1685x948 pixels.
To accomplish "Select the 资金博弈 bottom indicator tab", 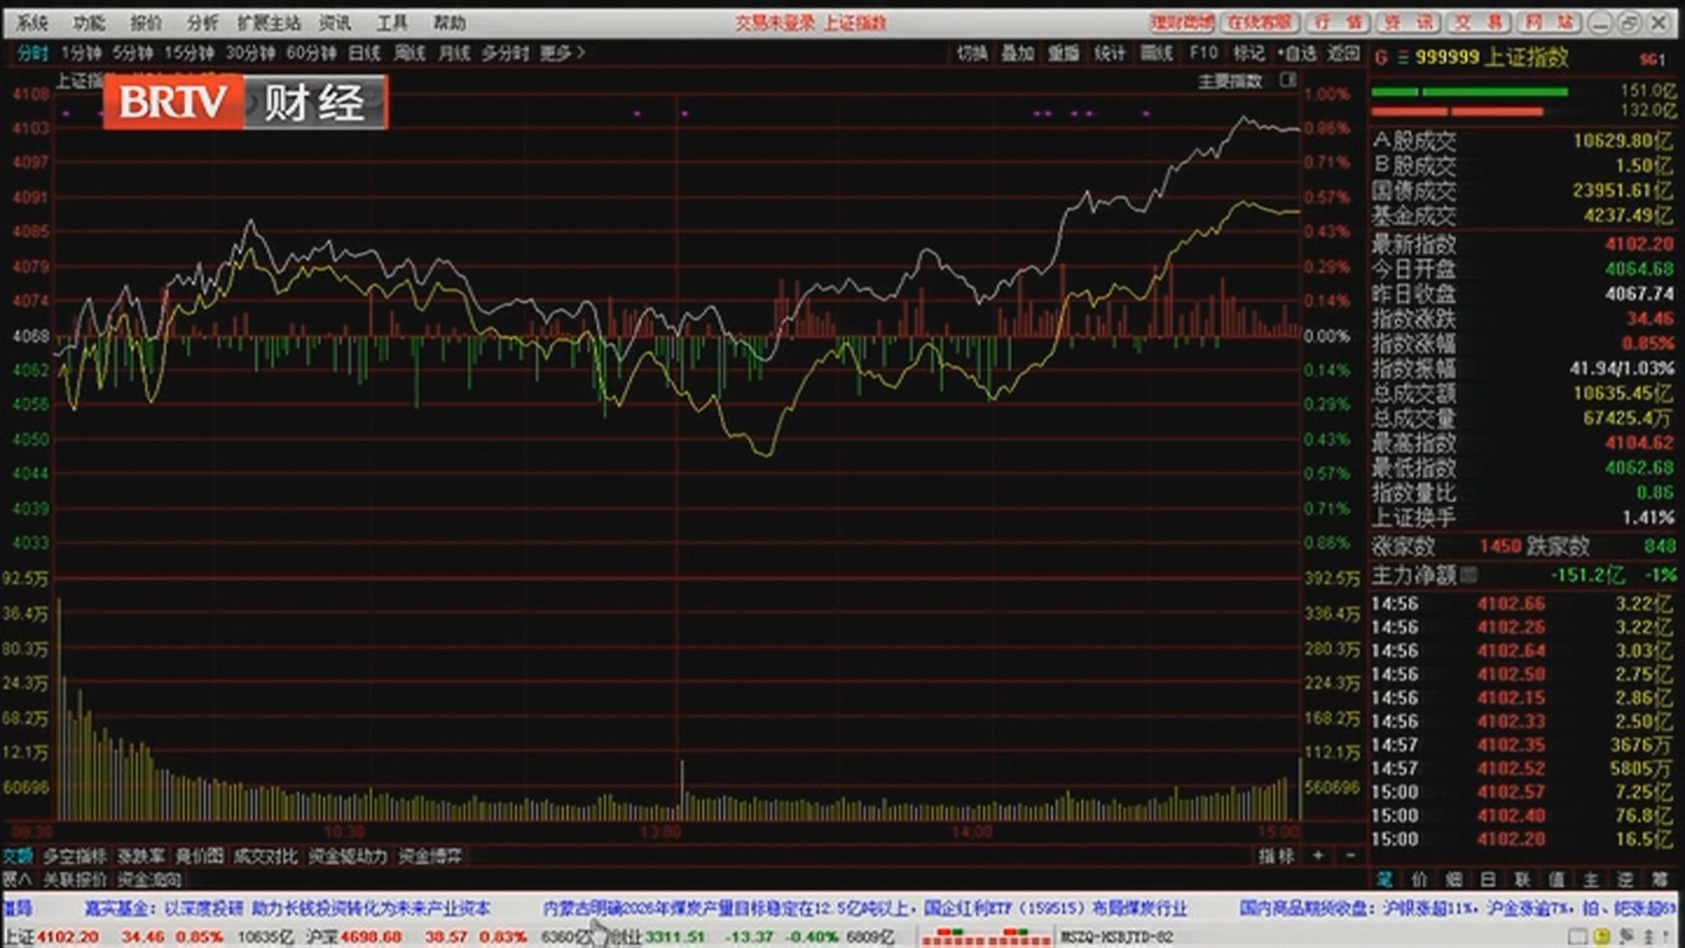I will (429, 856).
